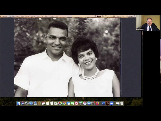Open iTunes music note icon in dock
This screenshot has width=161, height=121.
(85, 103)
